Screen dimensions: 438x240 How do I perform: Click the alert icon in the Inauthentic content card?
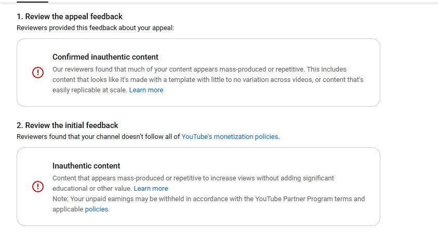pyautogui.click(x=38, y=187)
